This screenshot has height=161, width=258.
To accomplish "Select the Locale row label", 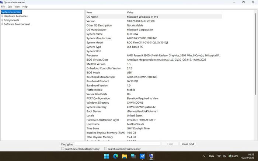I will pyautogui.click(x=90, y=115).
